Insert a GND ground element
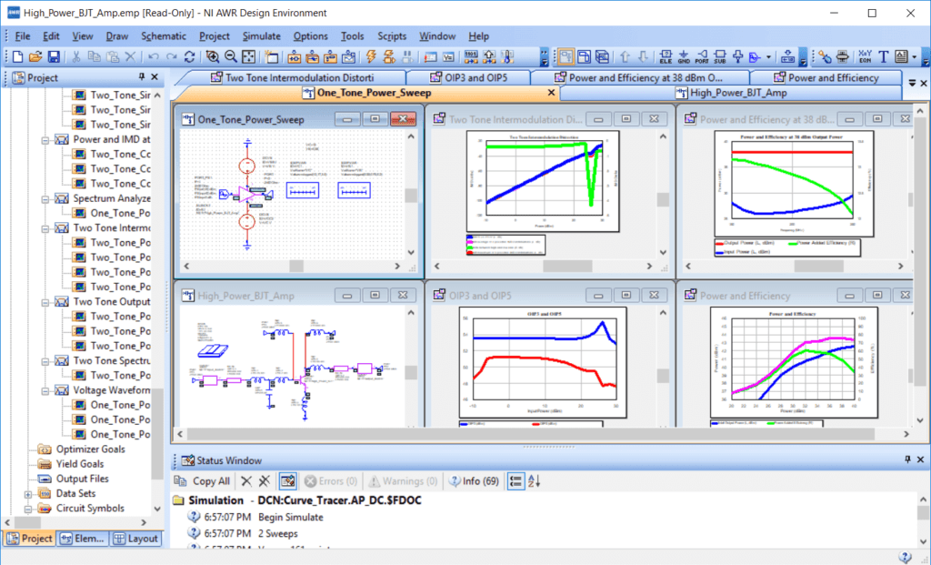Viewport: 931px width, 565px height. coord(685,56)
